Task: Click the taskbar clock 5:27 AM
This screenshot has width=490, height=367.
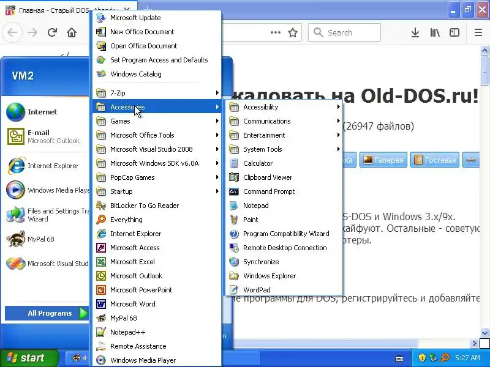Action: [467, 358]
